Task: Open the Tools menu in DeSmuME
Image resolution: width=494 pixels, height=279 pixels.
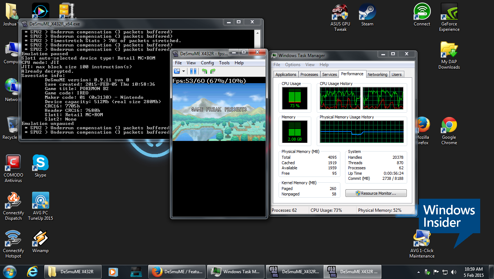Action: click(224, 63)
